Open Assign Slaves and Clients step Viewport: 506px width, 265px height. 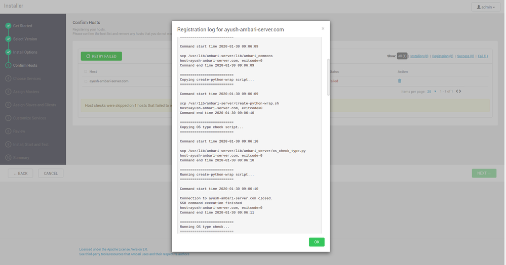34,105
